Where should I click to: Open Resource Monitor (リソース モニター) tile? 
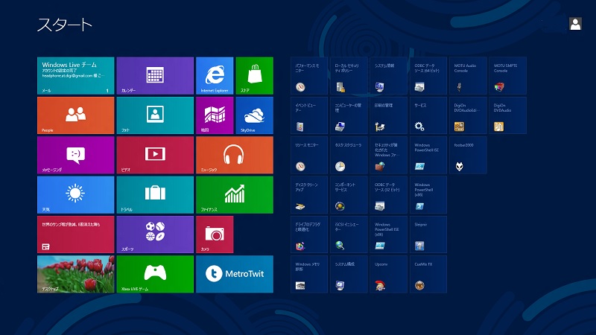(x=309, y=155)
